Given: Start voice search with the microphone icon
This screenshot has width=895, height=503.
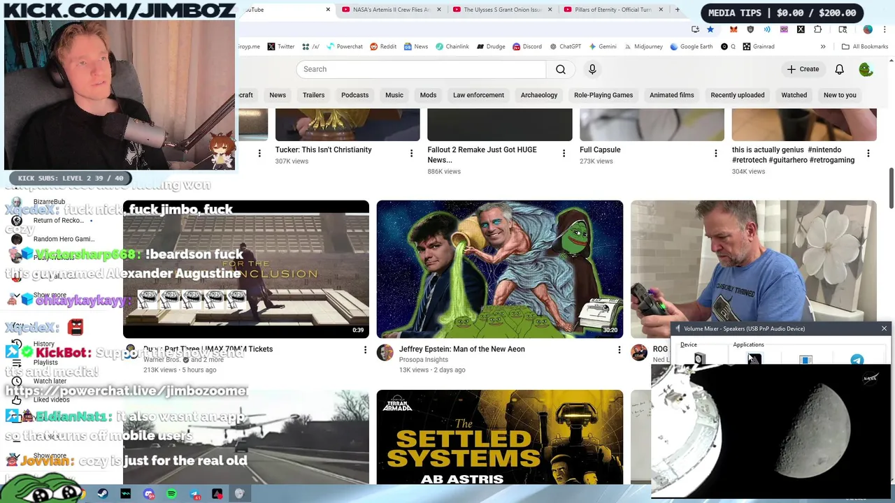Looking at the screenshot, I should click(592, 69).
